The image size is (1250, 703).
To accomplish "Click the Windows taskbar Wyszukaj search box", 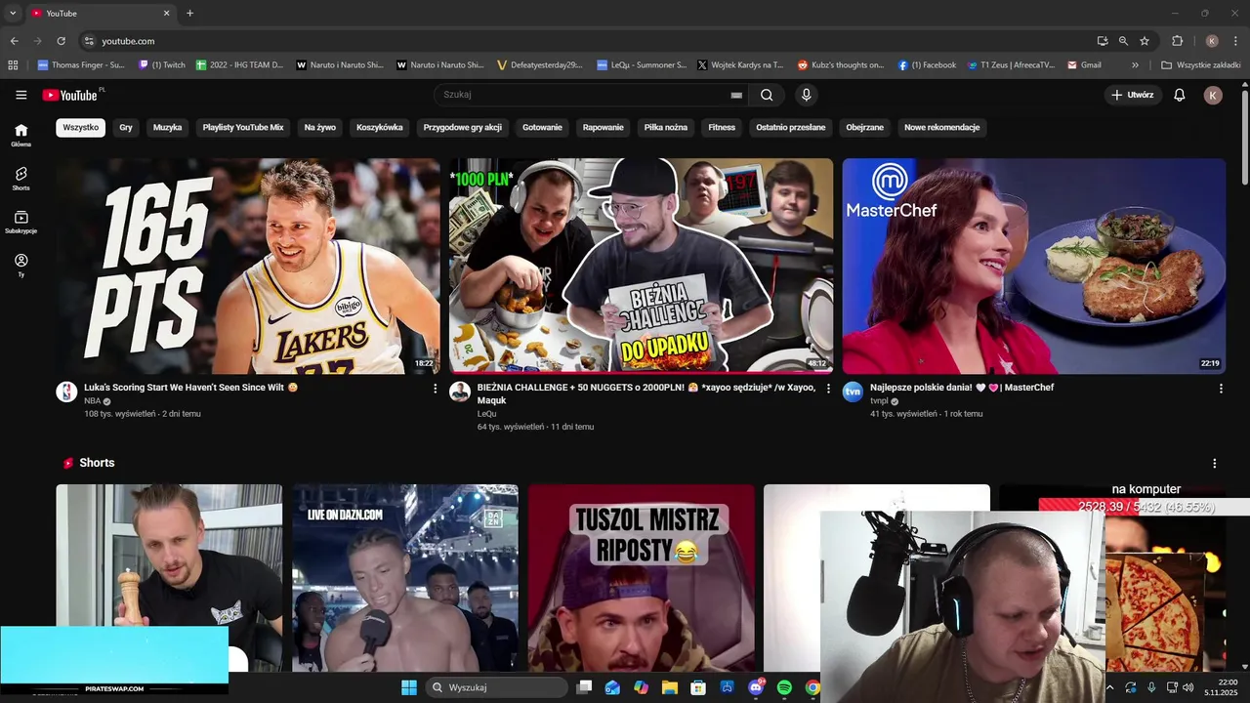I will 496,687.
